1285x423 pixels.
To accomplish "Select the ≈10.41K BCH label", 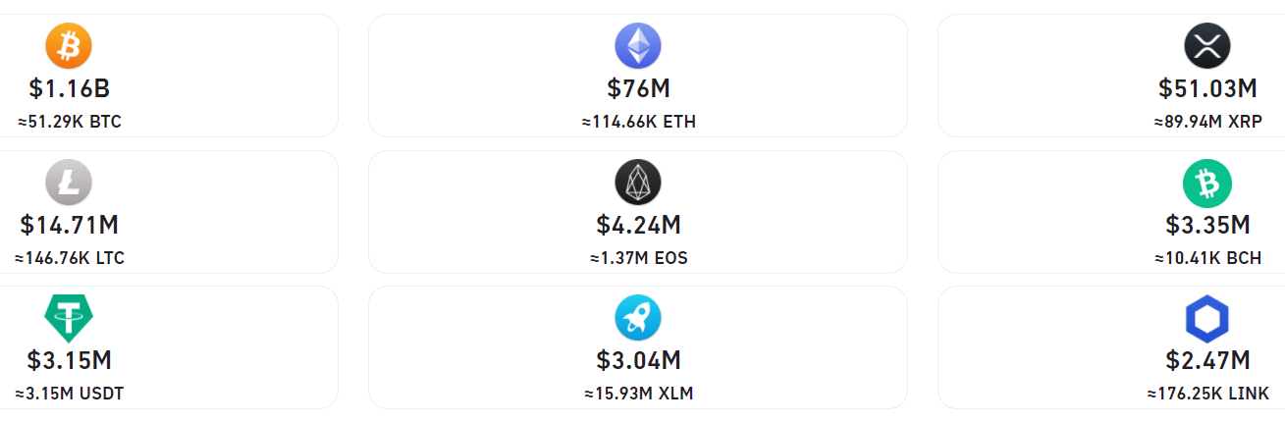I will pos(1207,258).
